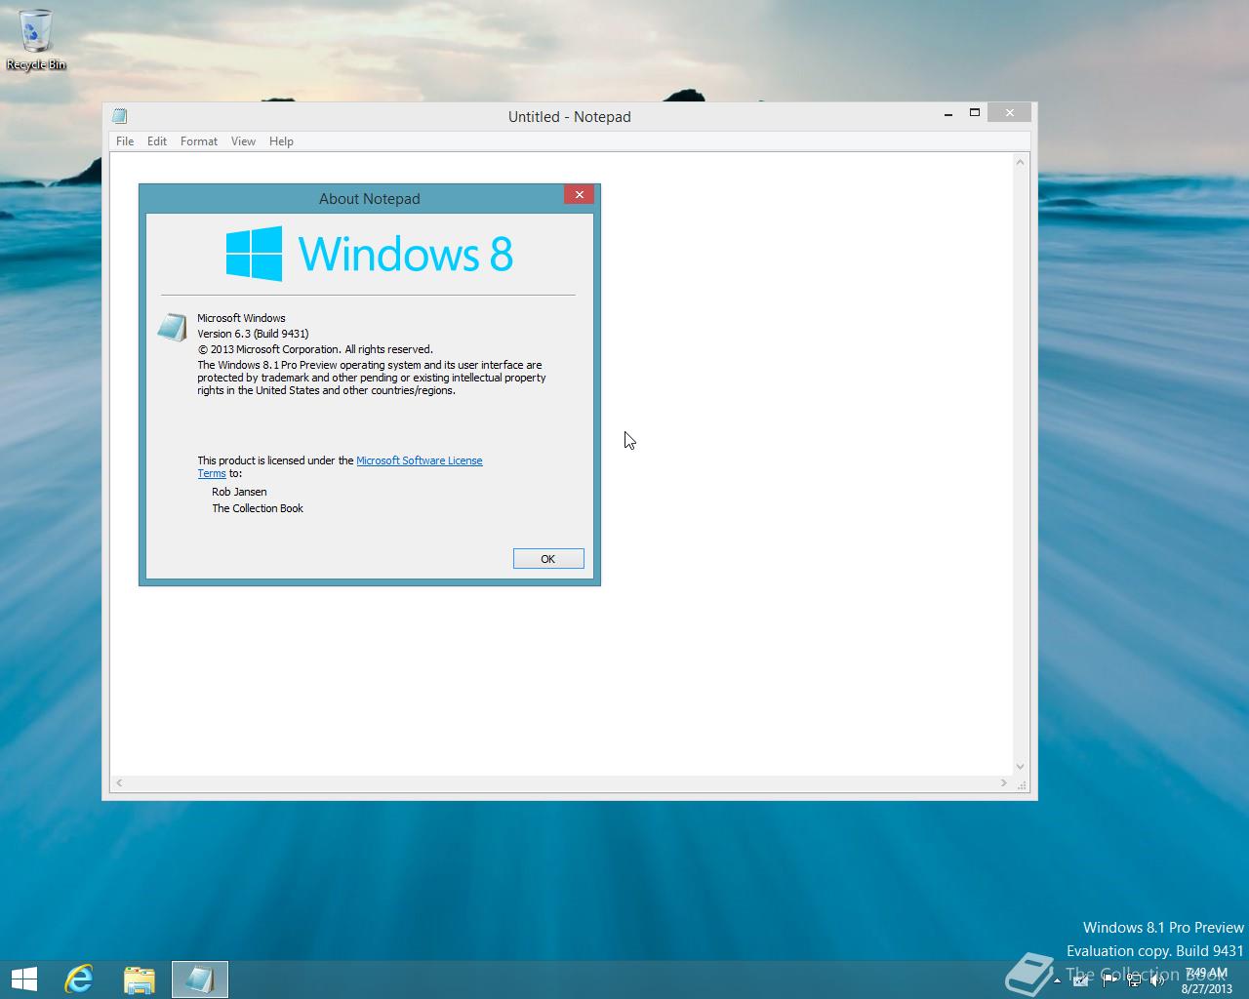Open the Action Center flag icon
This screenshot has width=1249, height=999.
click(1109, 980)
